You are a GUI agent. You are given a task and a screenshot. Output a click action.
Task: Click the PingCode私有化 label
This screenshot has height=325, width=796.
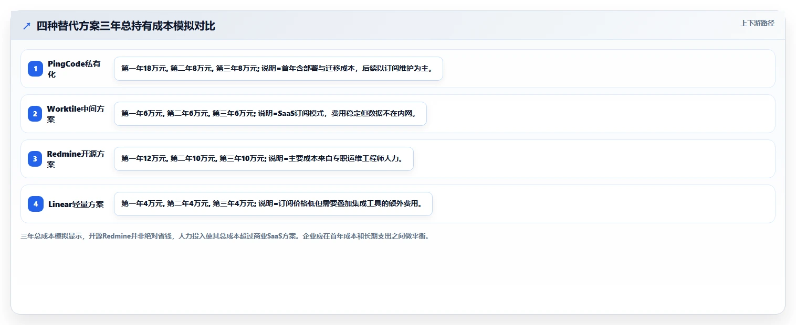point(74,69)
